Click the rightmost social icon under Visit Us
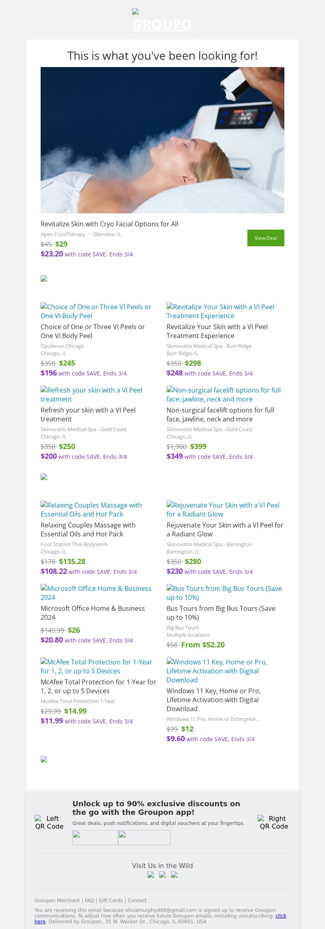 [x=174, y=875]
